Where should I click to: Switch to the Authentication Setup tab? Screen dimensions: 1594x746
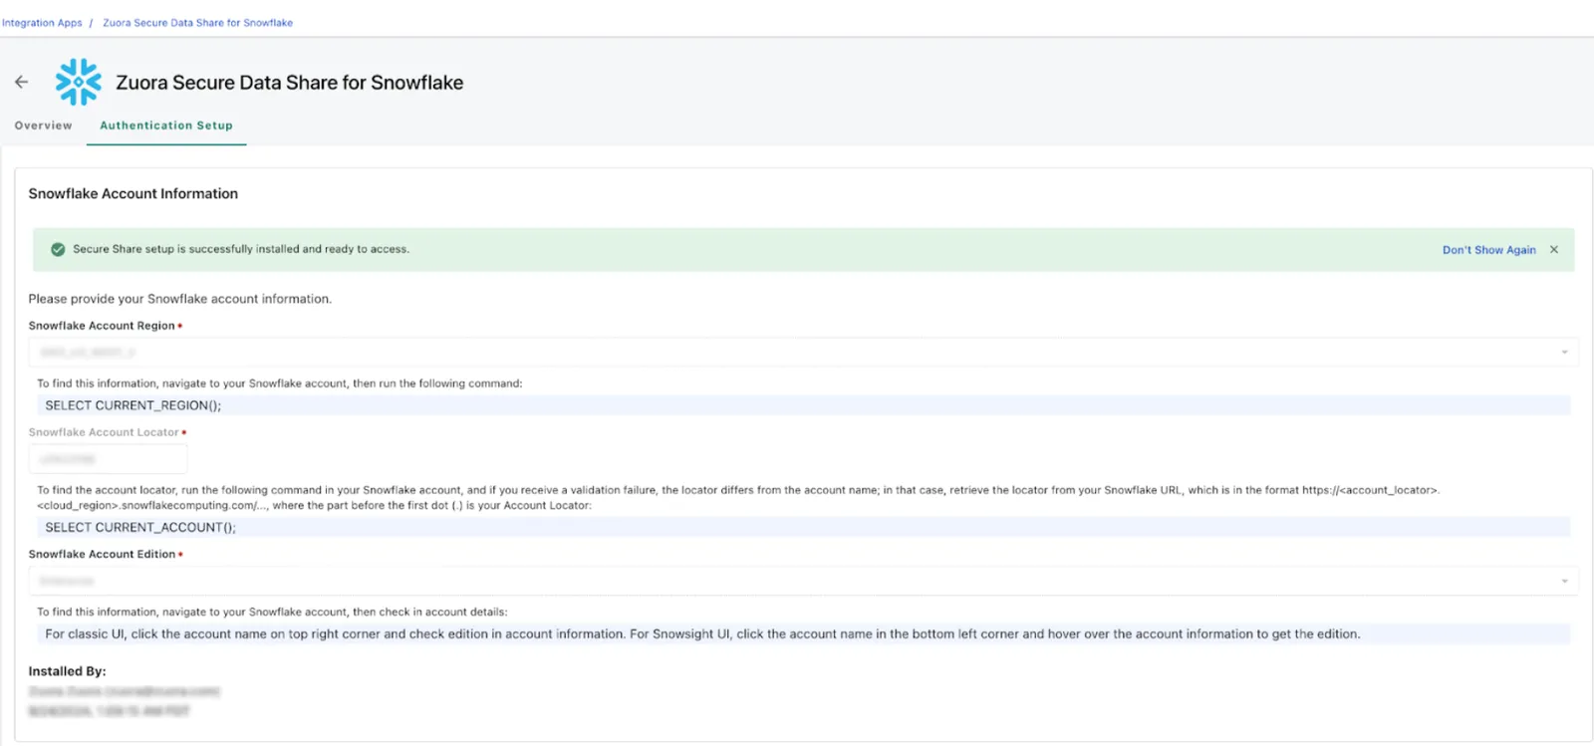[x=166, y=125]
